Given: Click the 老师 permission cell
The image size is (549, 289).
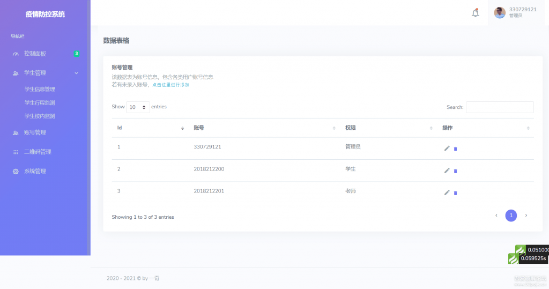Looking at the screenshot, I should [351, 191].
